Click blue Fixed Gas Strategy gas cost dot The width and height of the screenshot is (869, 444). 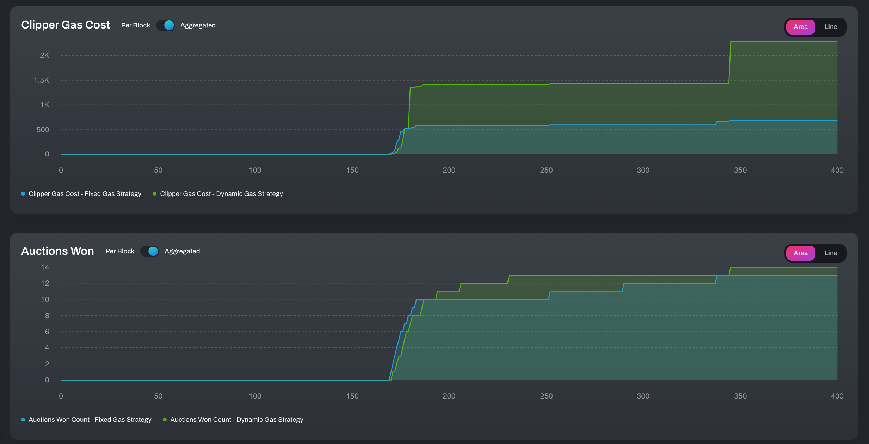(23, 194)
